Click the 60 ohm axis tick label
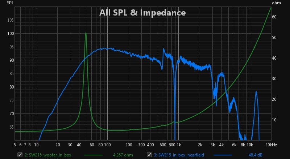 pyautogui.click(x=274, y=17)
